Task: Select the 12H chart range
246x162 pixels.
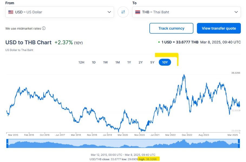Action: click(81, 62)
